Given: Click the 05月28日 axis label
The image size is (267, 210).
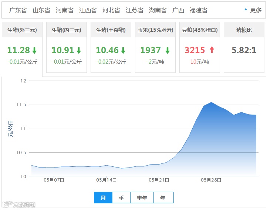Looking at the screenshot, I should [x=211, y=180].
